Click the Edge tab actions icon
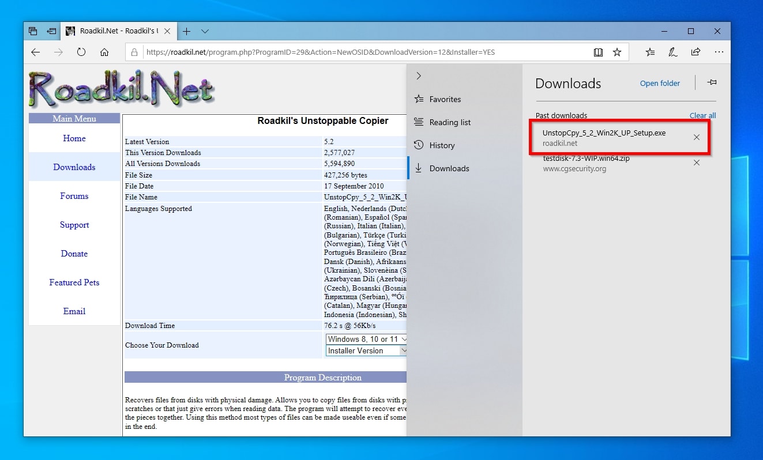 coord(33,31)
